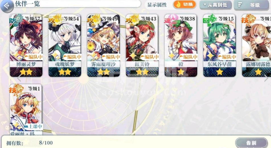Select the 东风谷早苗 character card

pos(219,46)
